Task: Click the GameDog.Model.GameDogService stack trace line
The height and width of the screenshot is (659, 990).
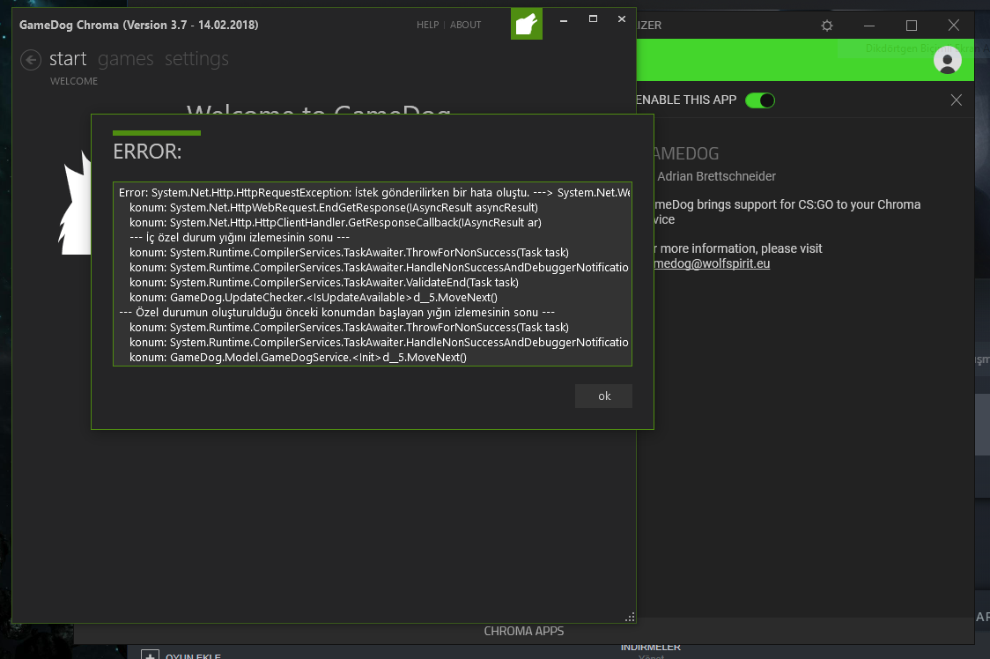Action: click(x=298, y=358)
